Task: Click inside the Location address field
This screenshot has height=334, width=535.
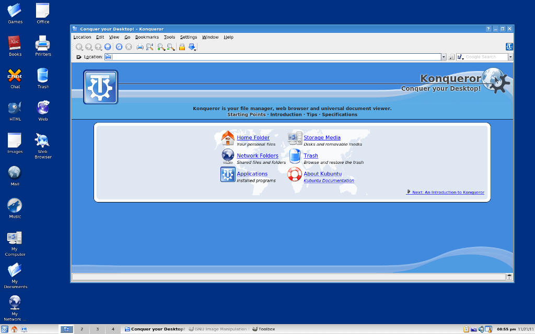Action: [277, 57]
